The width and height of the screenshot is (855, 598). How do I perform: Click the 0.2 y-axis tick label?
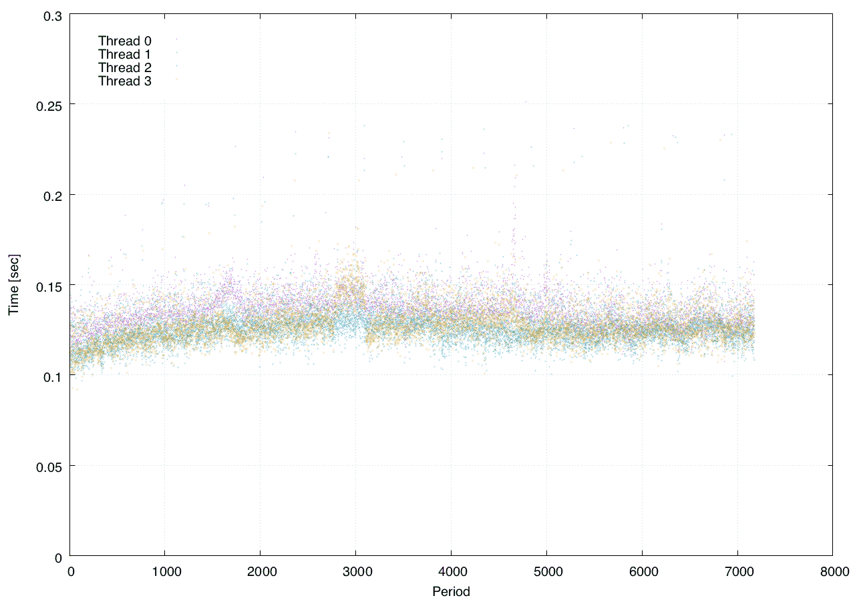coord(52,195)
